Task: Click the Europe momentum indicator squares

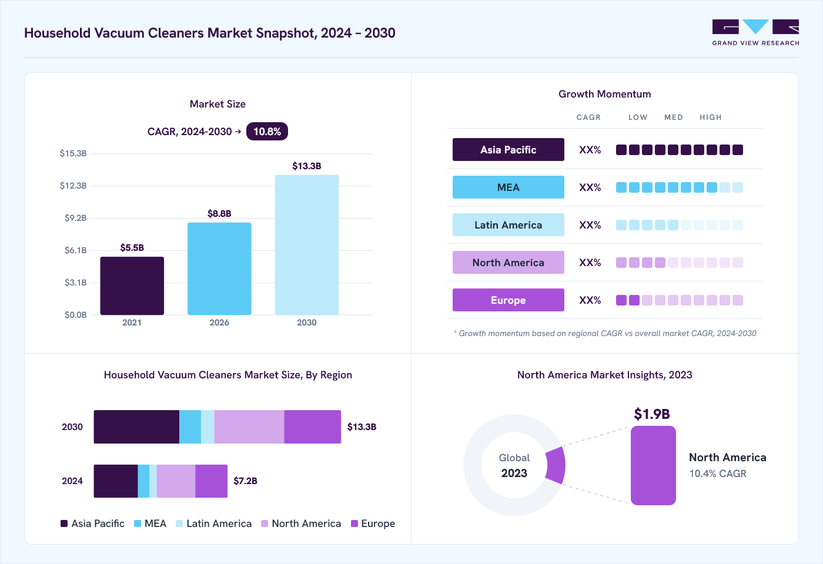Action: (x=680, y=300)
